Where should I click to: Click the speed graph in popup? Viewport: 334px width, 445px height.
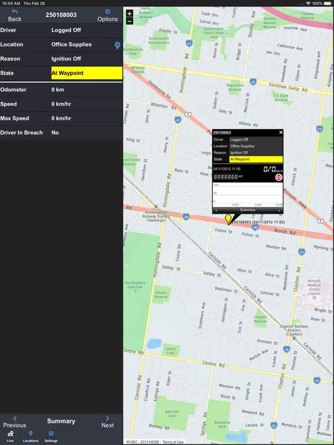pos(248,195)
